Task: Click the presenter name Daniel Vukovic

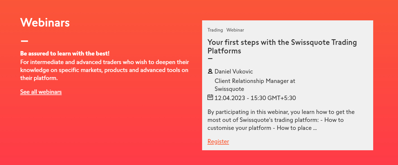Action: tap(234, 71)
